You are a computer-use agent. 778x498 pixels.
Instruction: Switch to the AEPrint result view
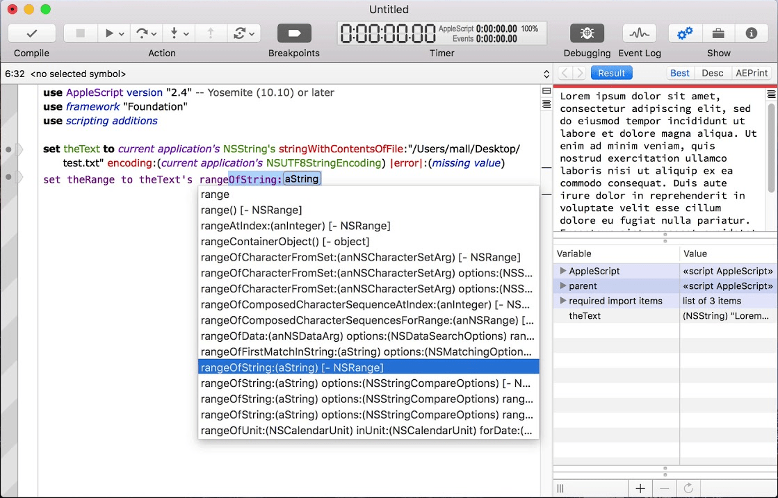coord(751,73)
